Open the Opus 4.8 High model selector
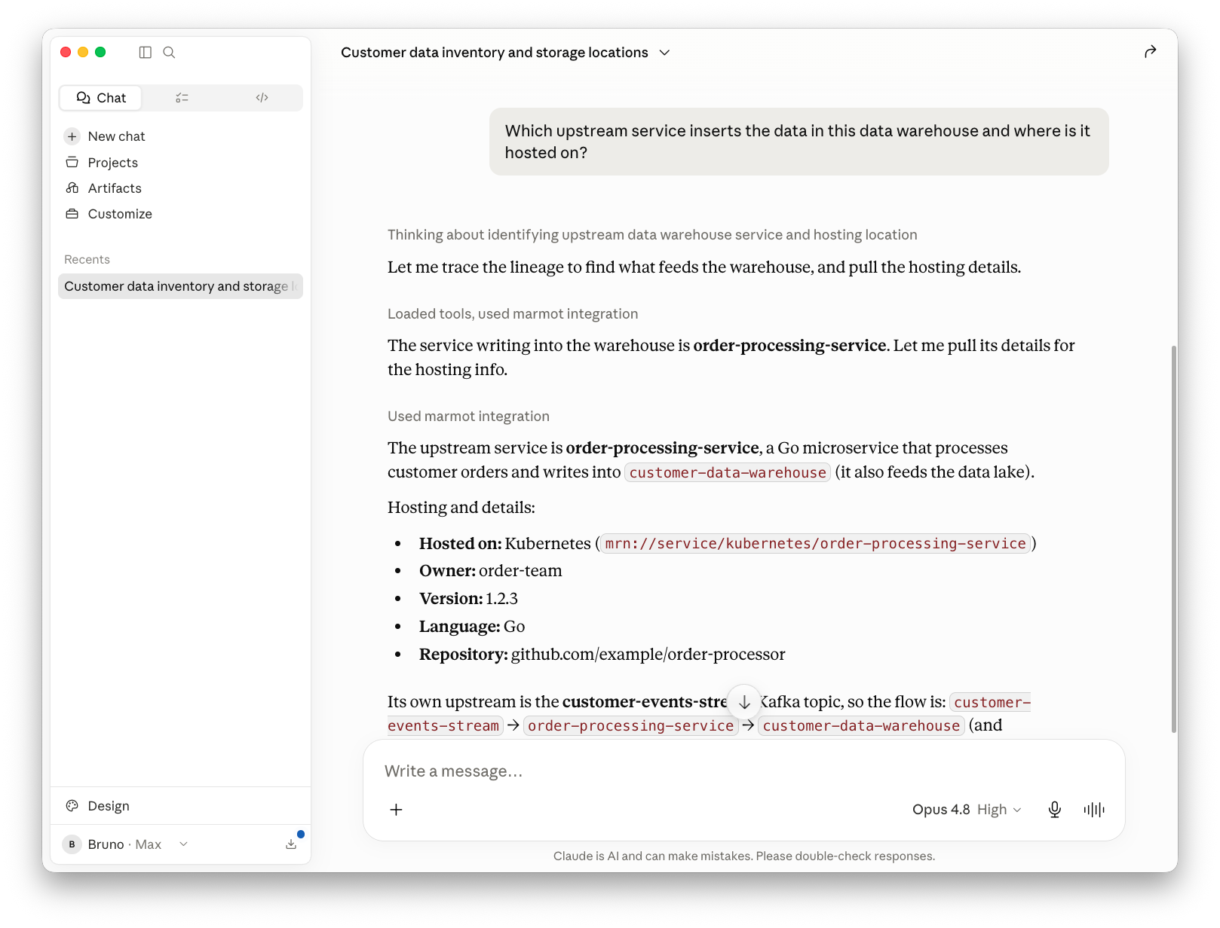Viewport: 1220px width, 928px height. (x=967, y=810)
